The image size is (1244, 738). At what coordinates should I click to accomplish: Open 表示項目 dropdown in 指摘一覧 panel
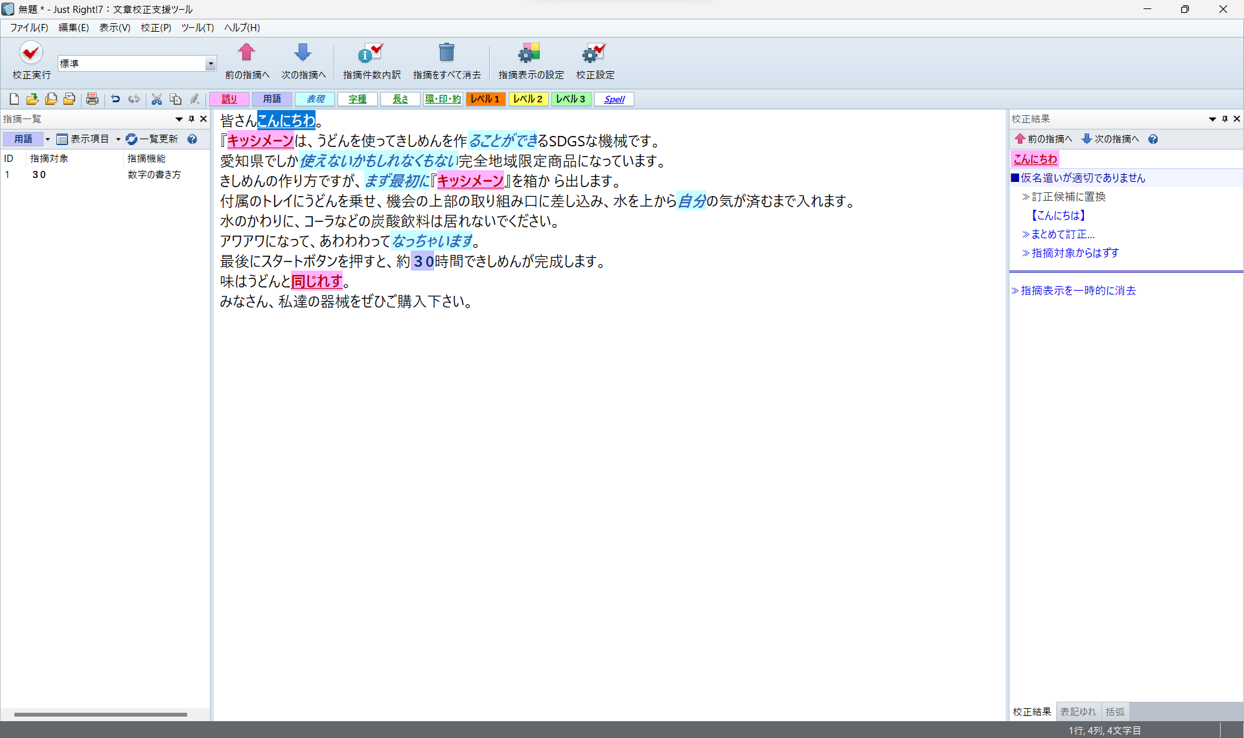point(89,139)
